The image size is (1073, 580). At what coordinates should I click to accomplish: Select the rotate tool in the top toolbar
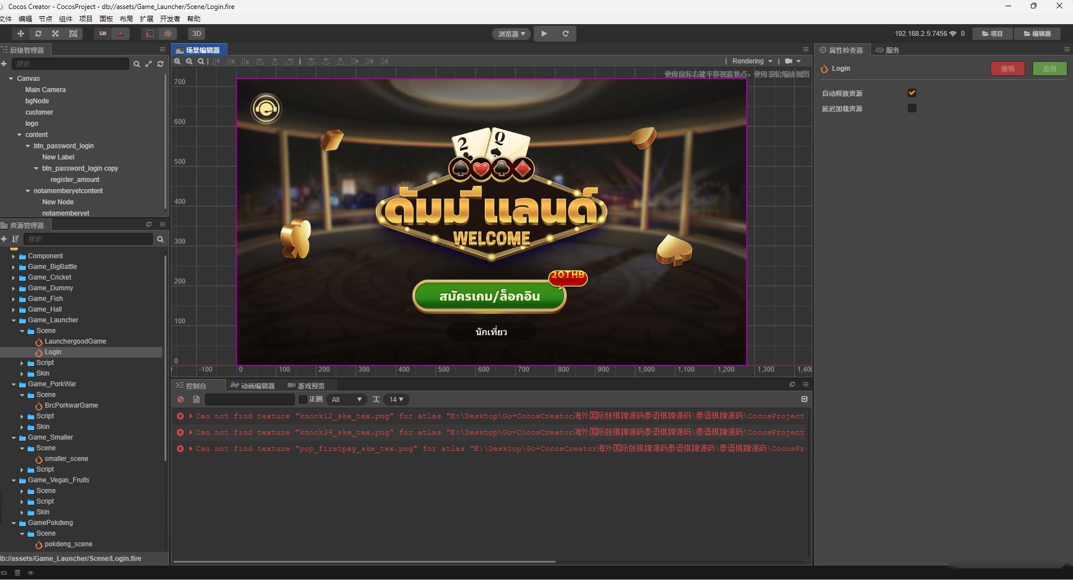tap(38, 34)
